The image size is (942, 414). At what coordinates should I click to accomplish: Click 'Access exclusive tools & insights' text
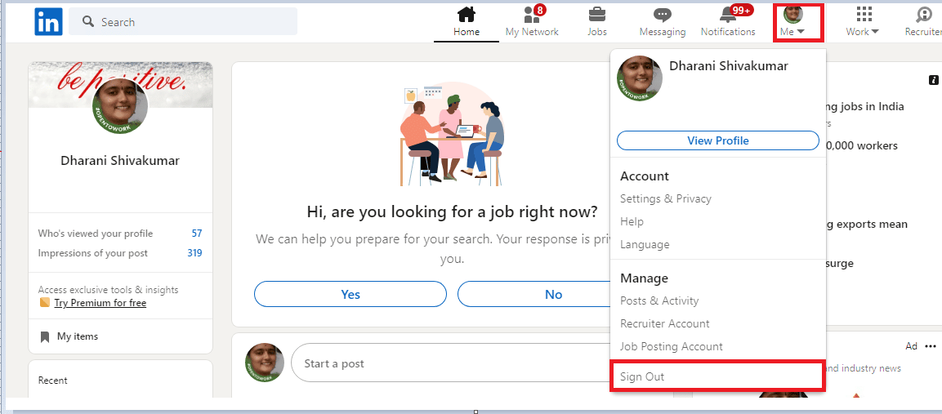point(108,290)
